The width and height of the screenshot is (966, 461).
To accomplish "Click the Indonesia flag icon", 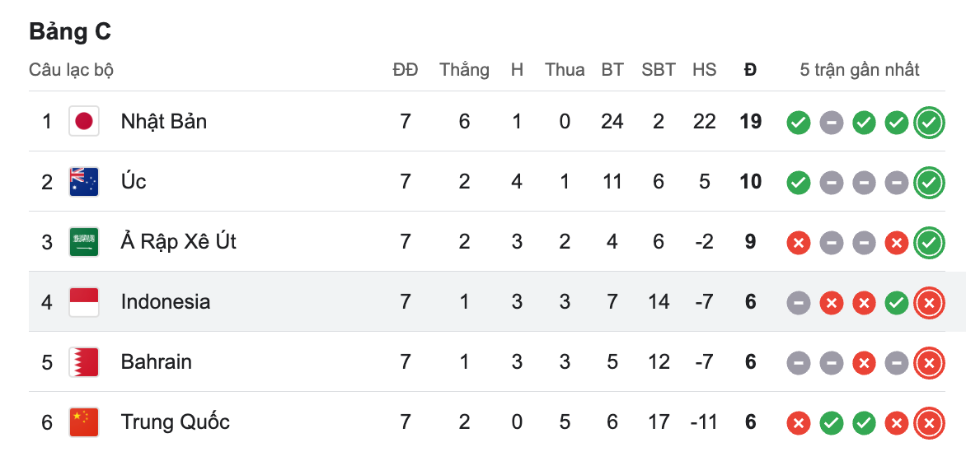I will [x=83, y=302].
